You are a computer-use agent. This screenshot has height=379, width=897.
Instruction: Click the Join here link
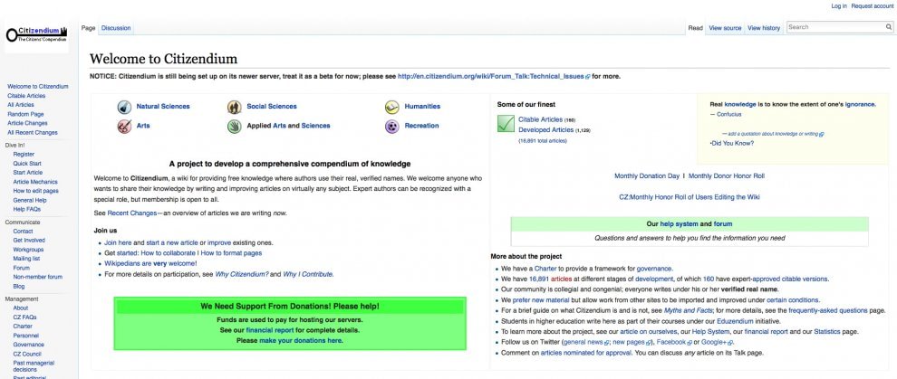[118, 243]
